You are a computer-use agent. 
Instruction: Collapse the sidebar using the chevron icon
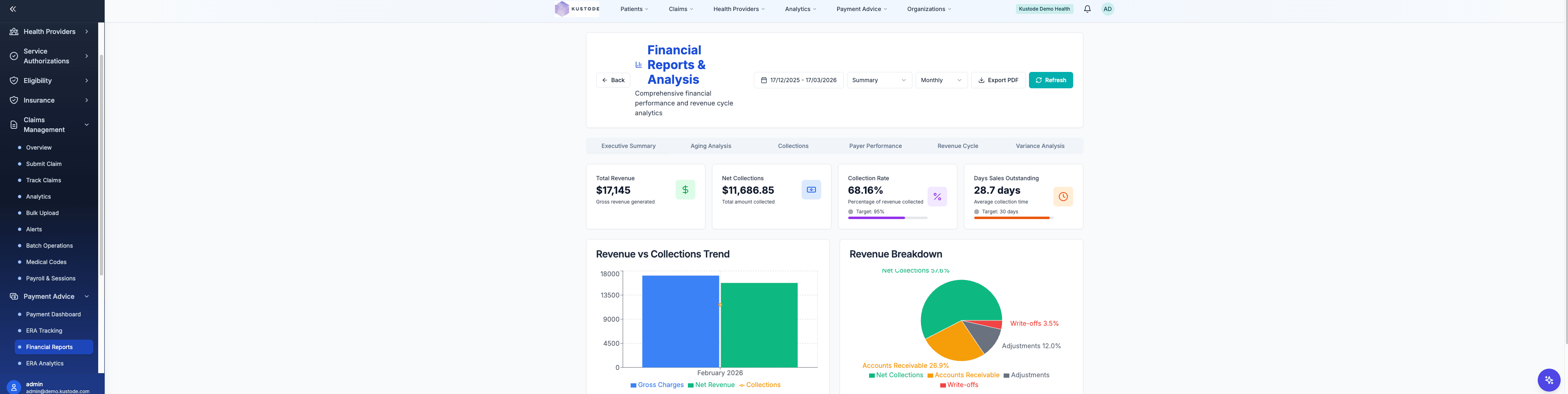(x=12, y=9)
